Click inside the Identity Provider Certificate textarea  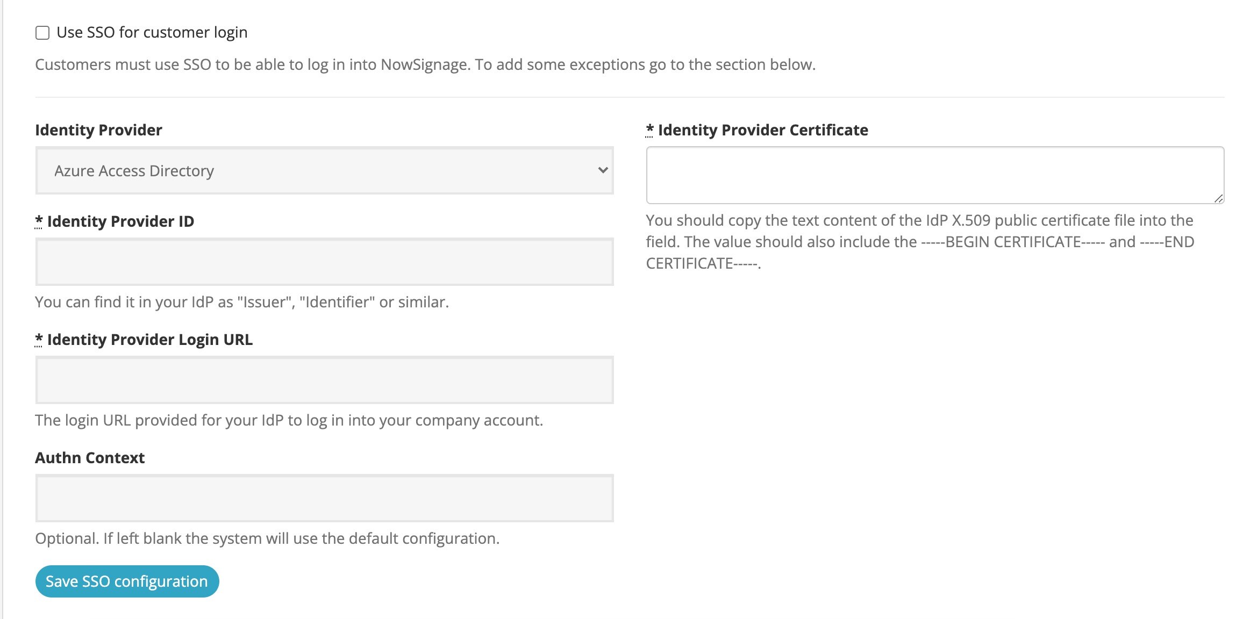[x=934, y=175]
